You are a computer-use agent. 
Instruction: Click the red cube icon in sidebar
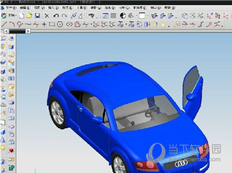(x=11, y=150)
